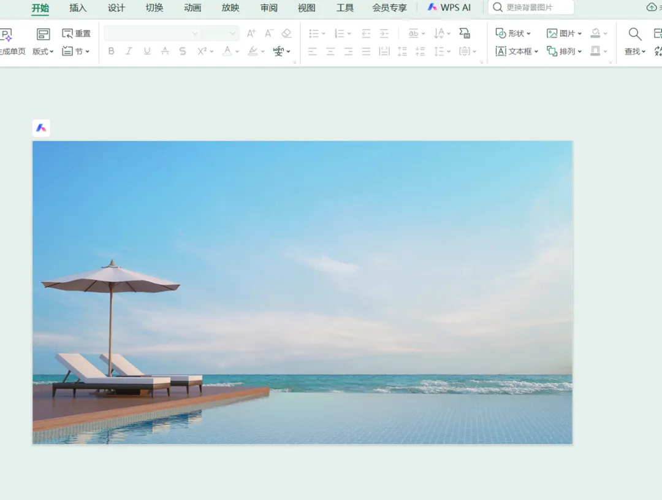The width and height of the screenshot is (662, 500).
Task: Click the numbered list icon
Action: [339, 33]
